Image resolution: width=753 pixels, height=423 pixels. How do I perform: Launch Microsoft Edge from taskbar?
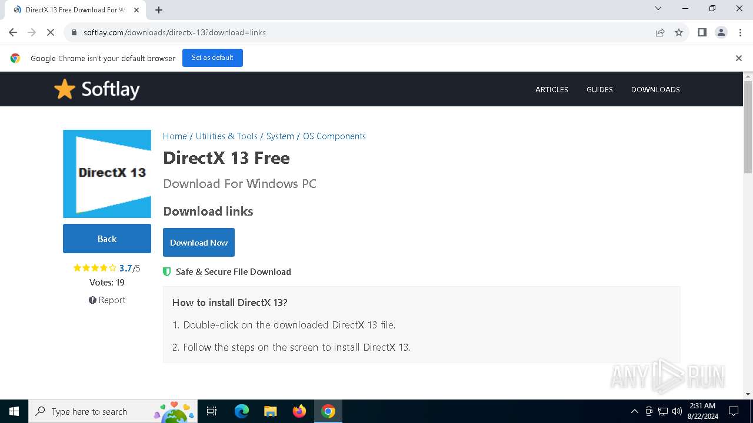pos(242,411)
